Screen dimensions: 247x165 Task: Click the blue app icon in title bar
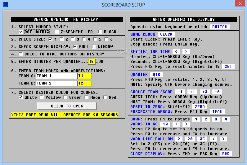coord(6,5)
